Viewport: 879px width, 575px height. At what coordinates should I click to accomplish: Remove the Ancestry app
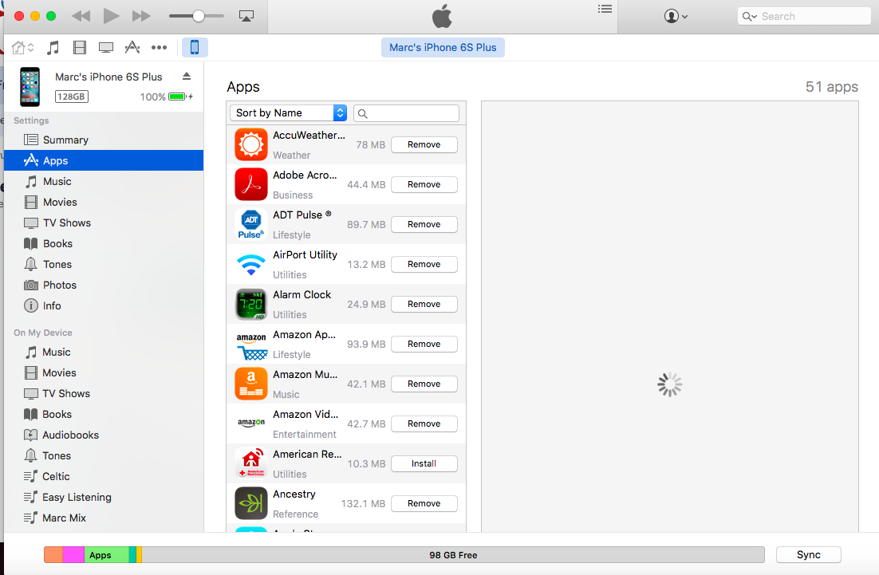[424, 503]
